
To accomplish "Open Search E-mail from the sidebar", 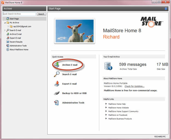I will (15, 30).
